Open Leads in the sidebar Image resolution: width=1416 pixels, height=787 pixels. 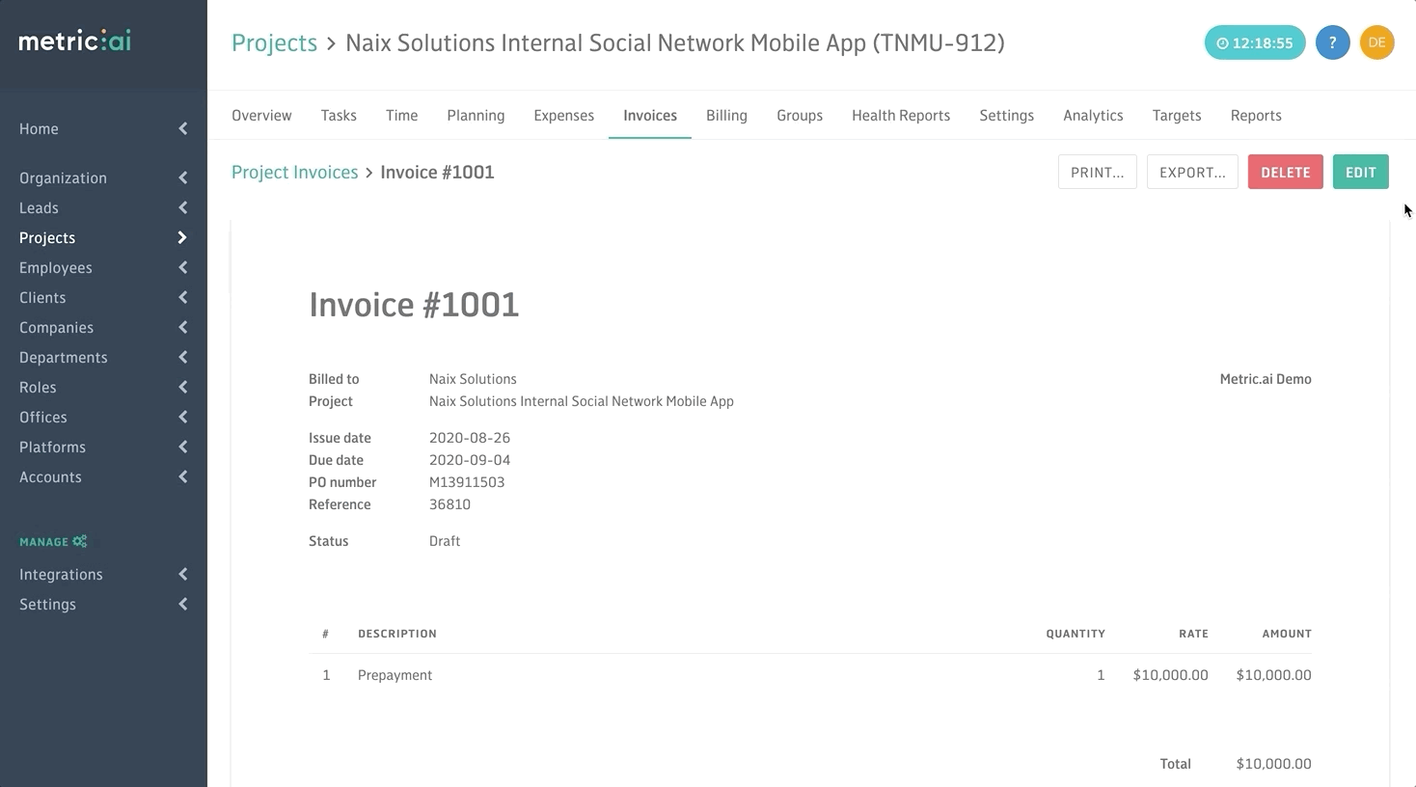click(x=39, y=207)
